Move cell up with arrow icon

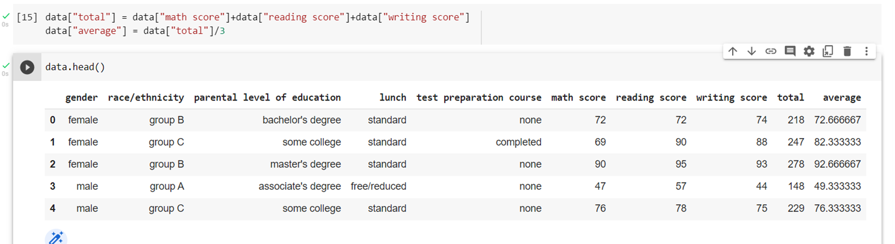[x=733, y=51]
